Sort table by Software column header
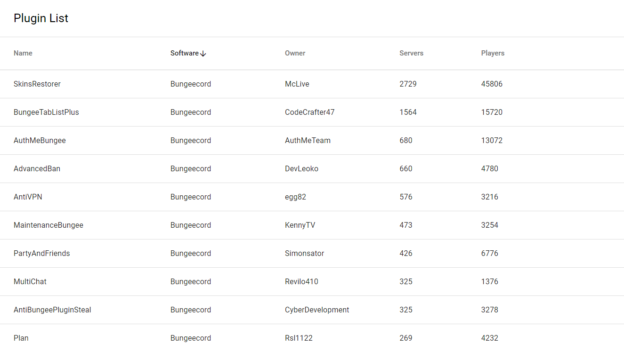This screenshot has height=351, width=624. [185, 53]
